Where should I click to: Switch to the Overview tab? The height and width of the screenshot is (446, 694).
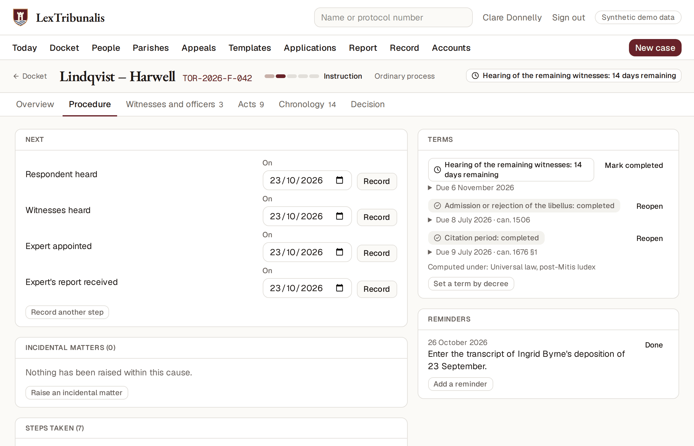click(x=35, y=104)
